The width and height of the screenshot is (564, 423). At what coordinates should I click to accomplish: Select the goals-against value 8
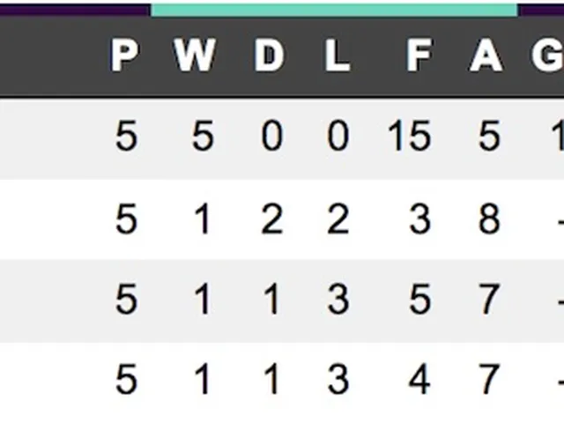[x=487, y=219]
